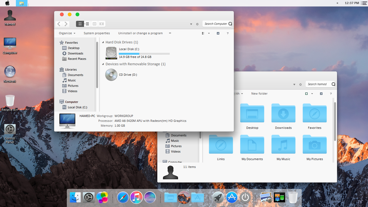The image size is (368, 207).
Task: Open Mission Control icon in dock
Action: [279, 198]
